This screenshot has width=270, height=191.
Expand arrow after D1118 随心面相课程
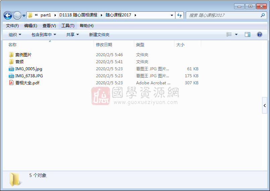coord(101,15)
